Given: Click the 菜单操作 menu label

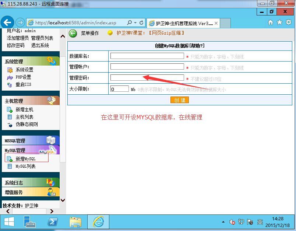Looking at the screenshot, I should pos(90,33).
